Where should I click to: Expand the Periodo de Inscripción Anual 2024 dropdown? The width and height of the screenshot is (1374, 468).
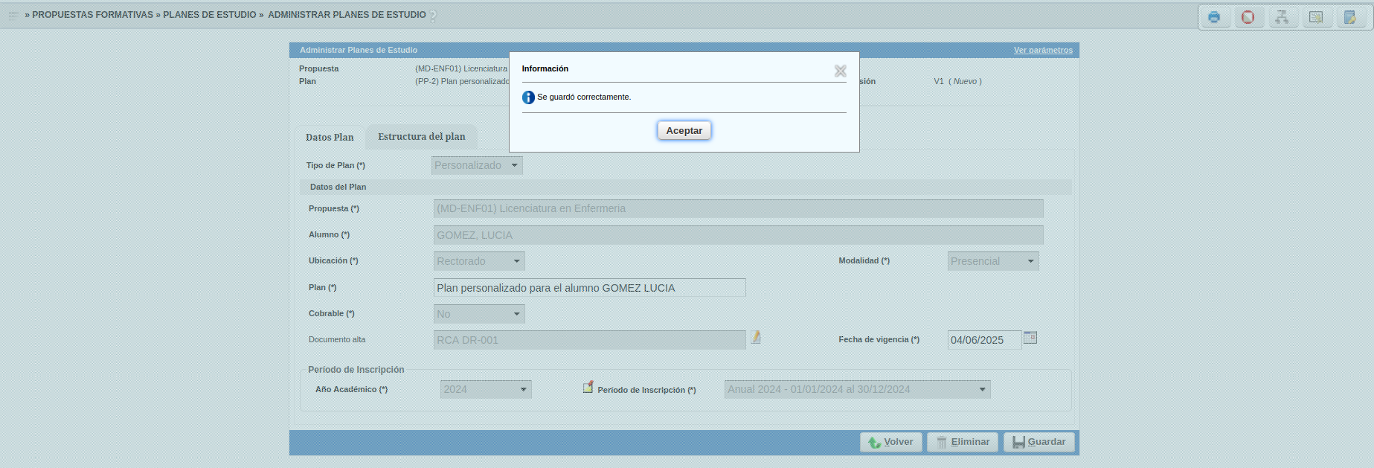[858, 389]
